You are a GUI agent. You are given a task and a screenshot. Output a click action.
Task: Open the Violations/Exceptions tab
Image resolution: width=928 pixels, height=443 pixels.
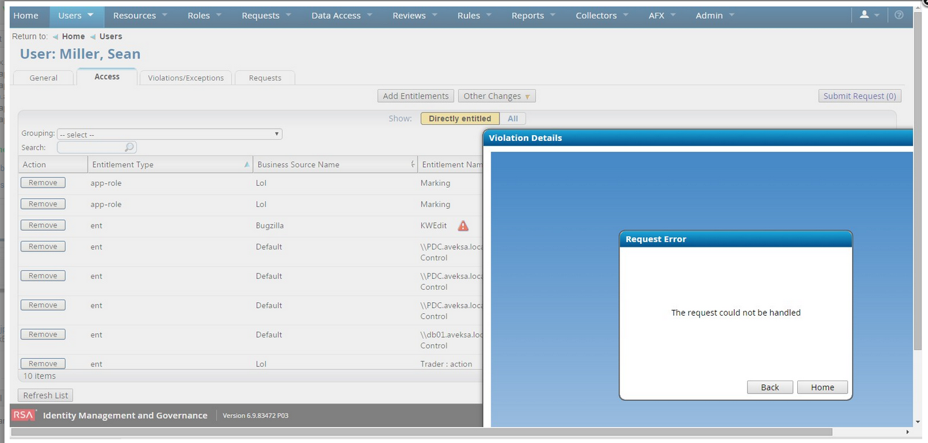click(185, 78)
